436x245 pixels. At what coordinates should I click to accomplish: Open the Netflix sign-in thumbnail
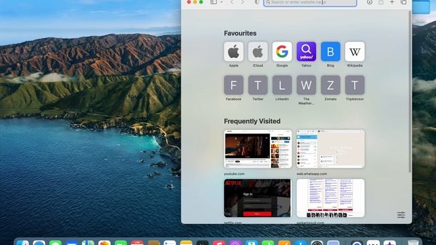(x=258, y=198)
